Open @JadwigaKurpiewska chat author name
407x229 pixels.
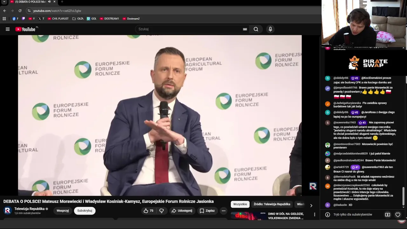pyautogui.click(x=347, y=103)
